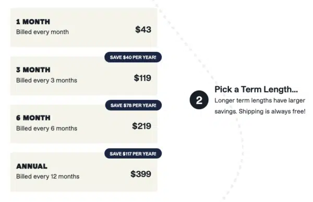Click the $119 price label
313x202 pixels.
click(x=142, y=78)
